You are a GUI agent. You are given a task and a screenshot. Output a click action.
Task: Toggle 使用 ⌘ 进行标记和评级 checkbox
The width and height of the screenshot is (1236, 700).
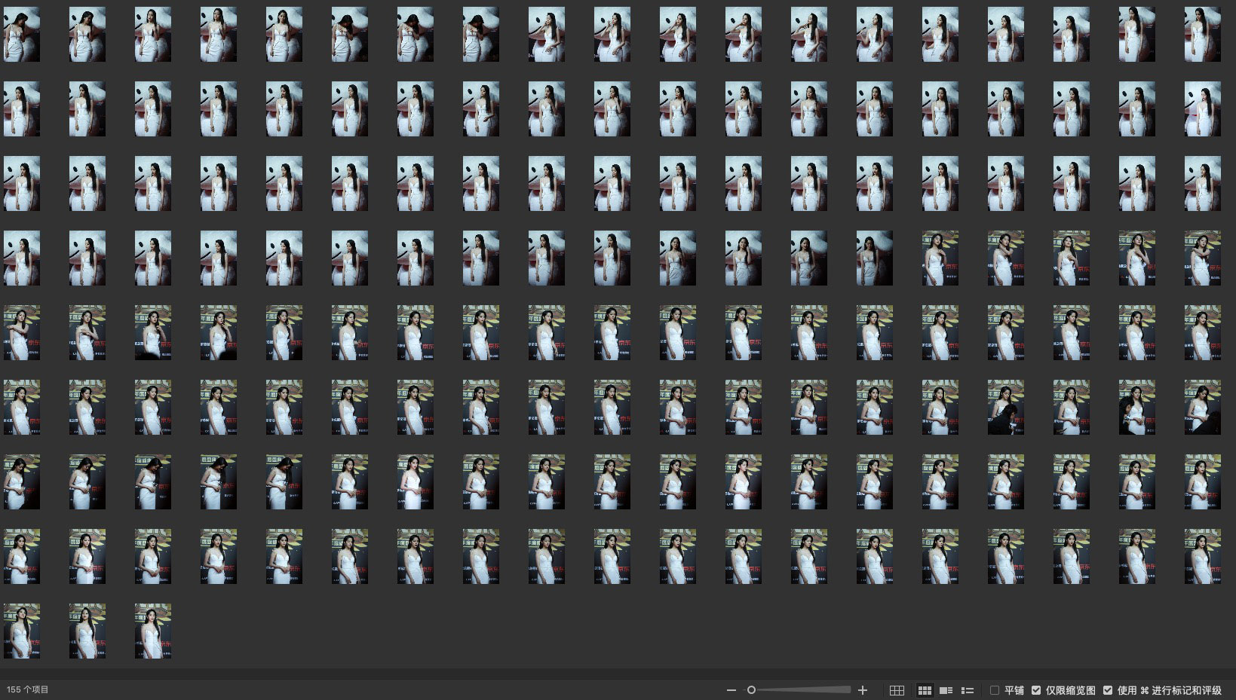[x=1107, y=690]
